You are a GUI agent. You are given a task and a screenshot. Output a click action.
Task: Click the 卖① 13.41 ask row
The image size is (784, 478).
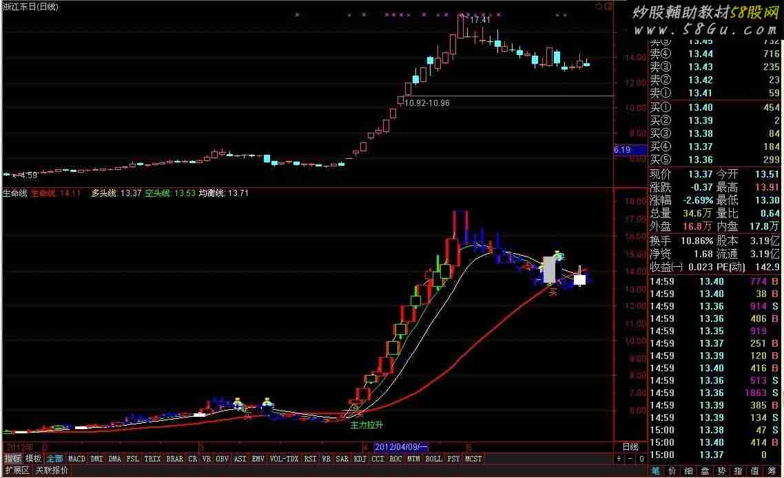714,93
